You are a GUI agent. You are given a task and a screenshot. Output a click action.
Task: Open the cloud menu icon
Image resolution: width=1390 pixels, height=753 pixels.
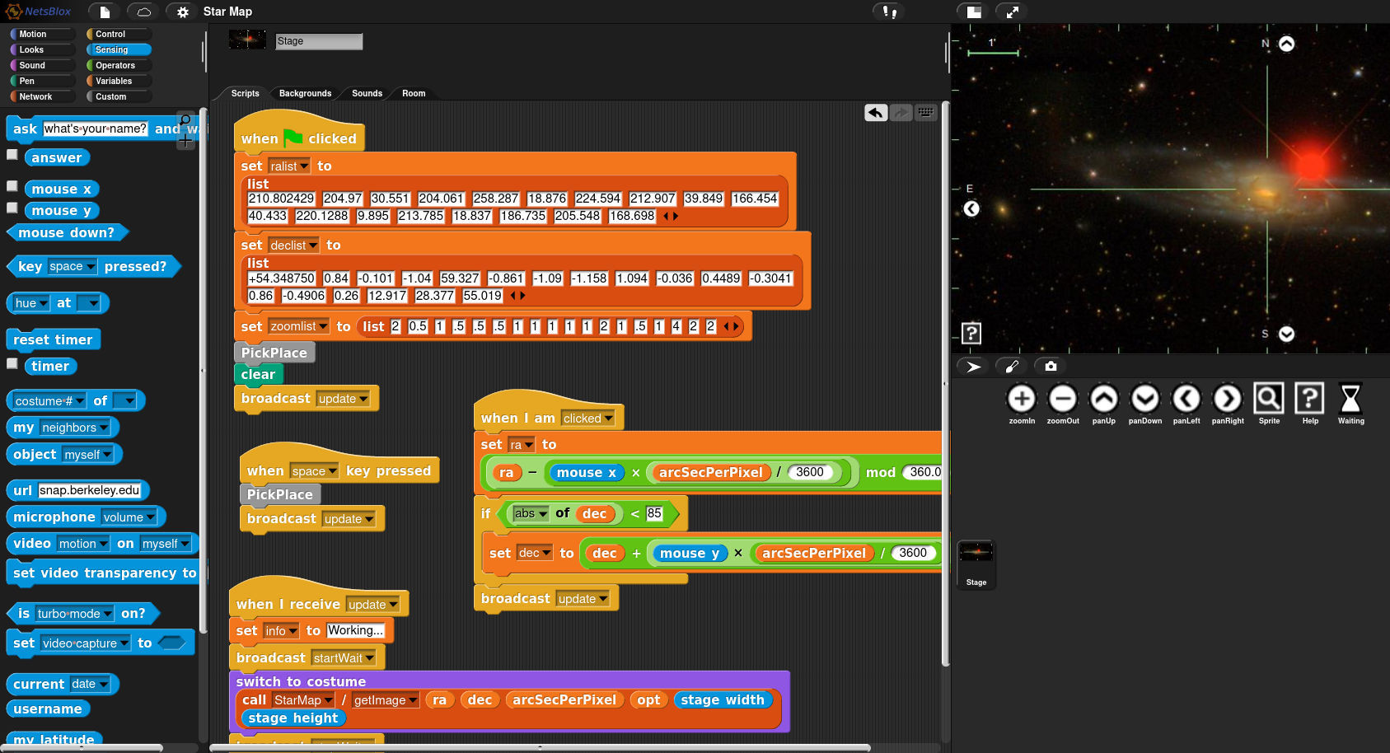click(143, 12)
